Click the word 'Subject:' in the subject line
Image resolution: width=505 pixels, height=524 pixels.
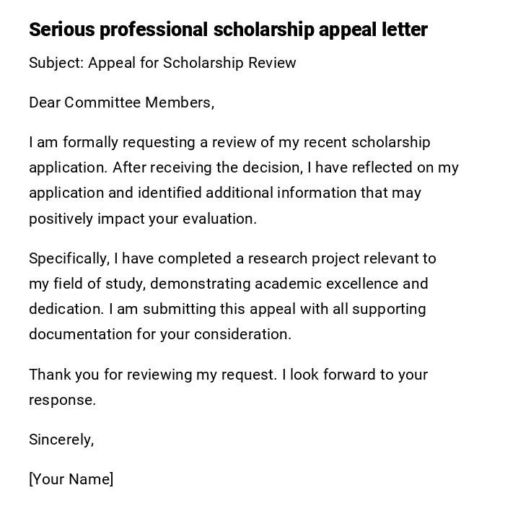click(56, 63)
